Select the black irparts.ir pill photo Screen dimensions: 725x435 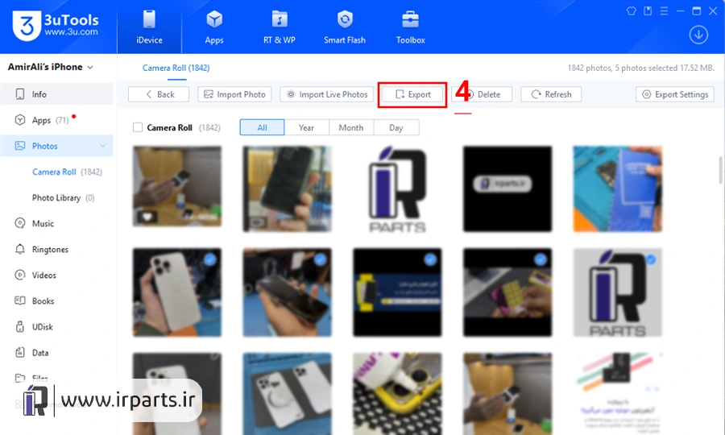click(507, 189)
